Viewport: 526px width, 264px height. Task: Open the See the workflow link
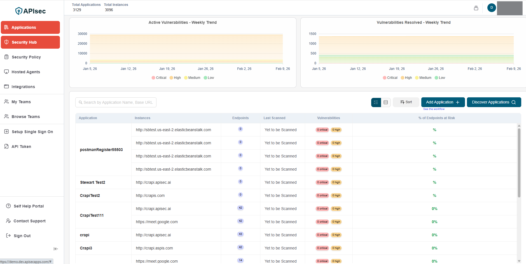pos(434,109)
